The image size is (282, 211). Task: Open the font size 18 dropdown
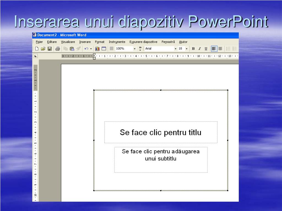186,49
